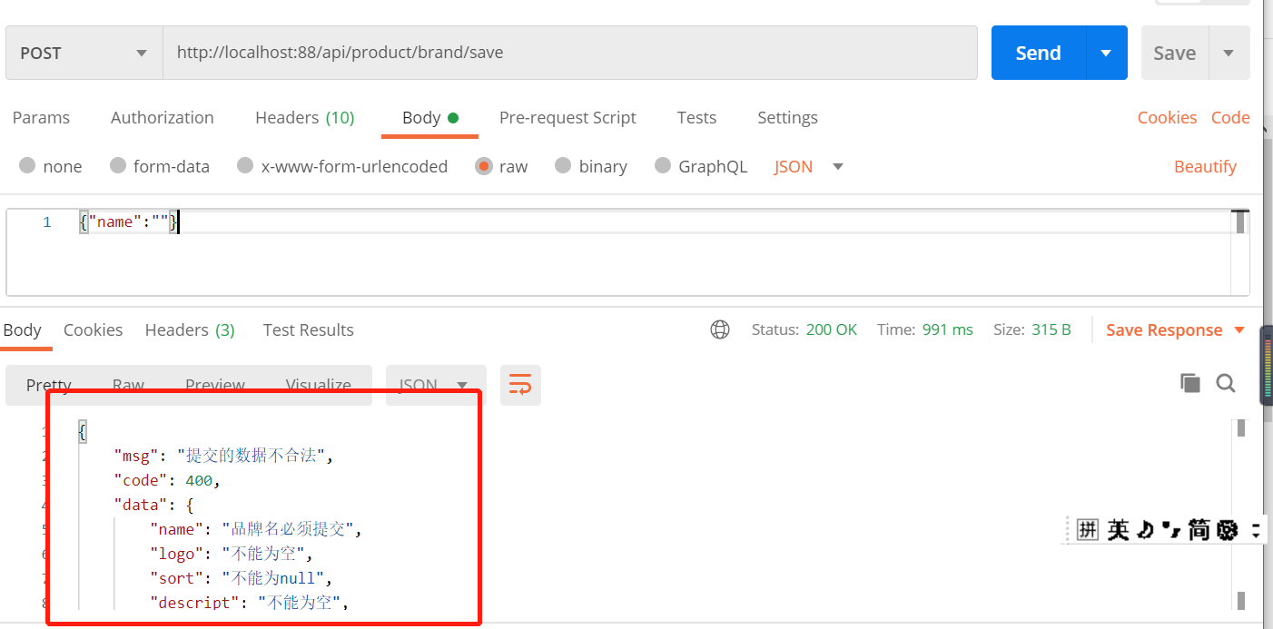Screen dimensions: 1273x629
Task: Open the IME settings gear icon
Action: (1228, 529)
